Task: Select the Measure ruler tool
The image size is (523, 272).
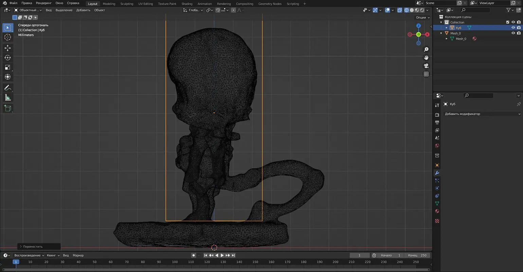Action: [7, 98]
